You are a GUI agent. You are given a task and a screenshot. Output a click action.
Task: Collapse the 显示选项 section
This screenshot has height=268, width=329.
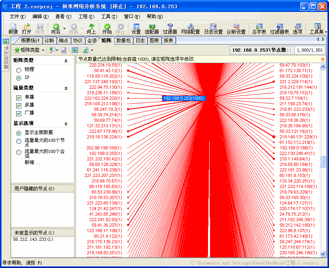tap(66, 123)
